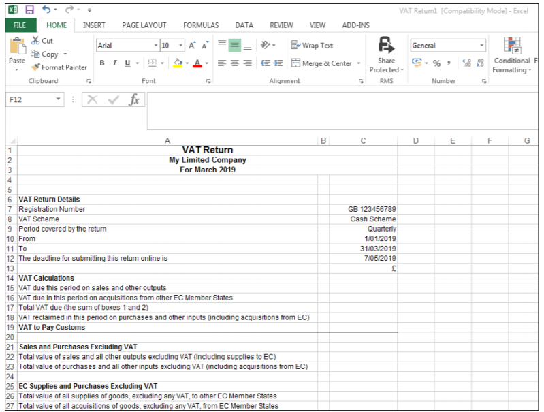
Task: Open the font color palette arrow
Action: click(207, 63)
